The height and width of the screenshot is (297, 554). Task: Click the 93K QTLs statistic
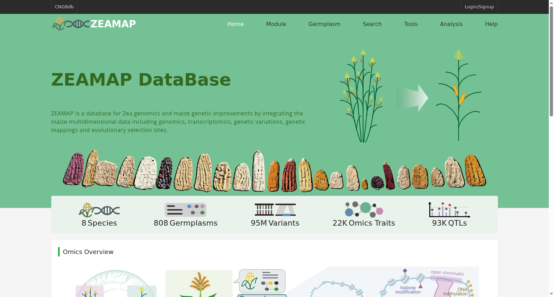point(449,223)
